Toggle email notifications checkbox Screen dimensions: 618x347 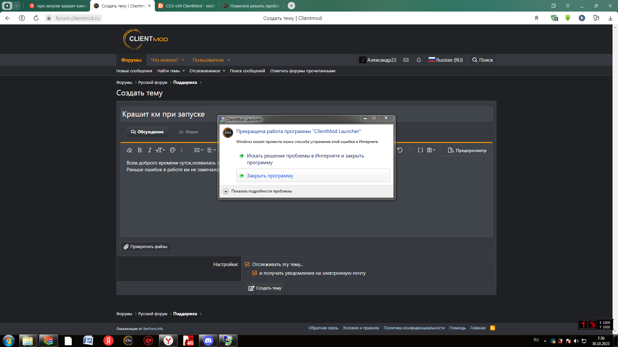pos(255,273)
